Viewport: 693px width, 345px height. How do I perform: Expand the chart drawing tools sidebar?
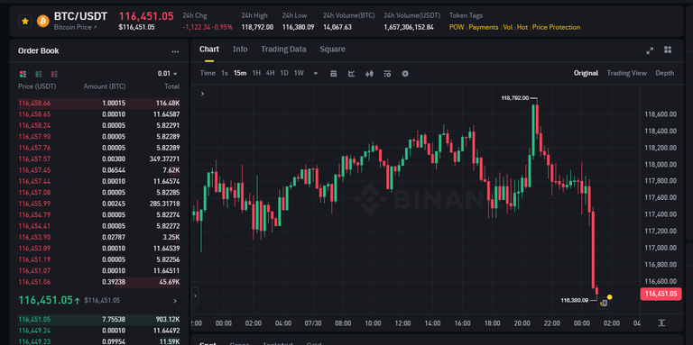click(x=202, y=94)
